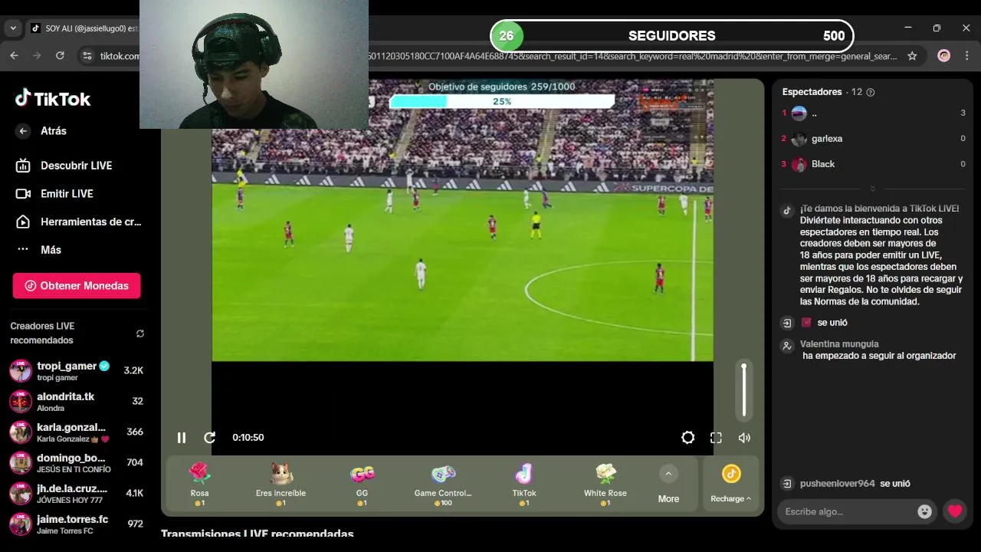
Task: Open karla.gonzal... live channel
Action: (x=77, y=432)
